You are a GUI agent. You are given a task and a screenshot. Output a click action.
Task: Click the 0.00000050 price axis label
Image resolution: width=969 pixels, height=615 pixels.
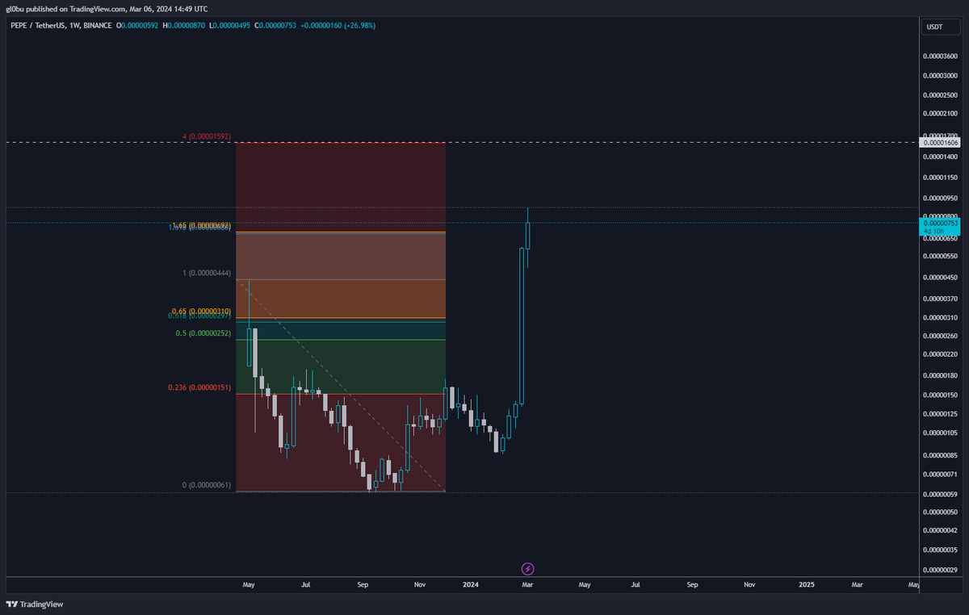click(941, 512)
